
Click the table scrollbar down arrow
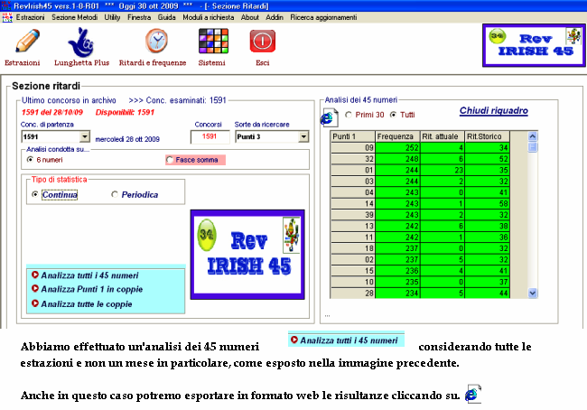click(x=532, y=294)
